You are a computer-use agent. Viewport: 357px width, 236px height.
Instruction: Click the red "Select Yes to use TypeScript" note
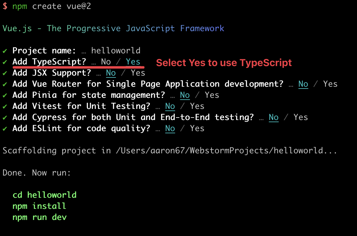click(x=224, y=63)
